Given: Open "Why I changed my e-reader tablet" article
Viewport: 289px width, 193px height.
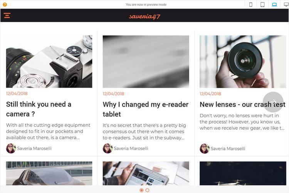Looking at the screenshot, I should point(146,109).
